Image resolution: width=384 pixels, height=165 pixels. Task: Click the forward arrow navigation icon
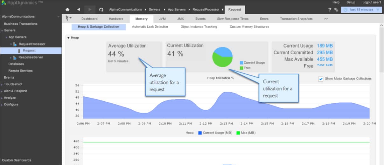pos(90,10)
